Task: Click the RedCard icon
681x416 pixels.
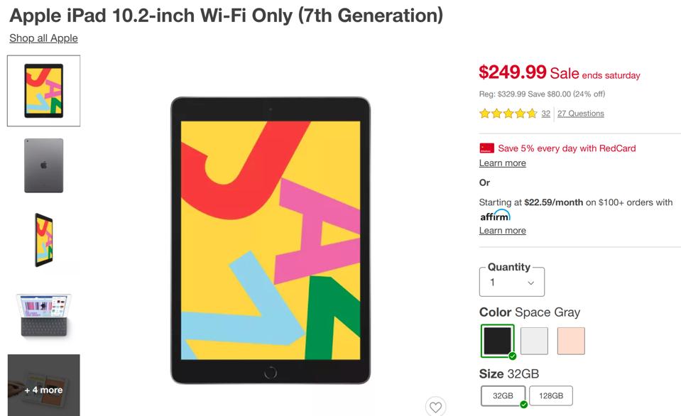Action: click(x=486, y=148)
